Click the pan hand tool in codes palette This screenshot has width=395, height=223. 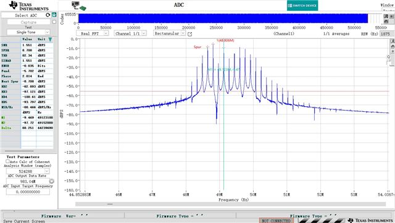tap(386, 21)
